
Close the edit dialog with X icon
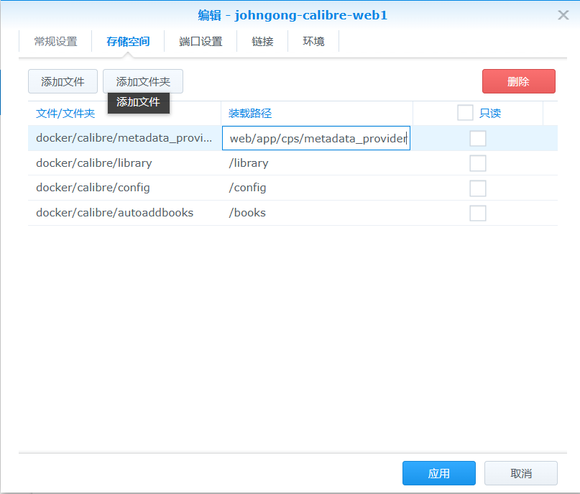point(563,15)
